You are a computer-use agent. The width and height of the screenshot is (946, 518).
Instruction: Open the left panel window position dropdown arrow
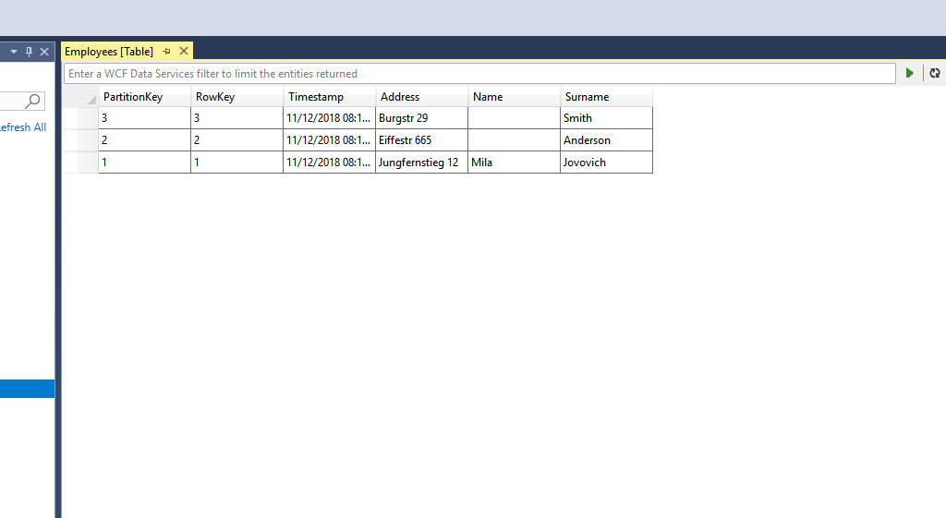click(14, 52)
